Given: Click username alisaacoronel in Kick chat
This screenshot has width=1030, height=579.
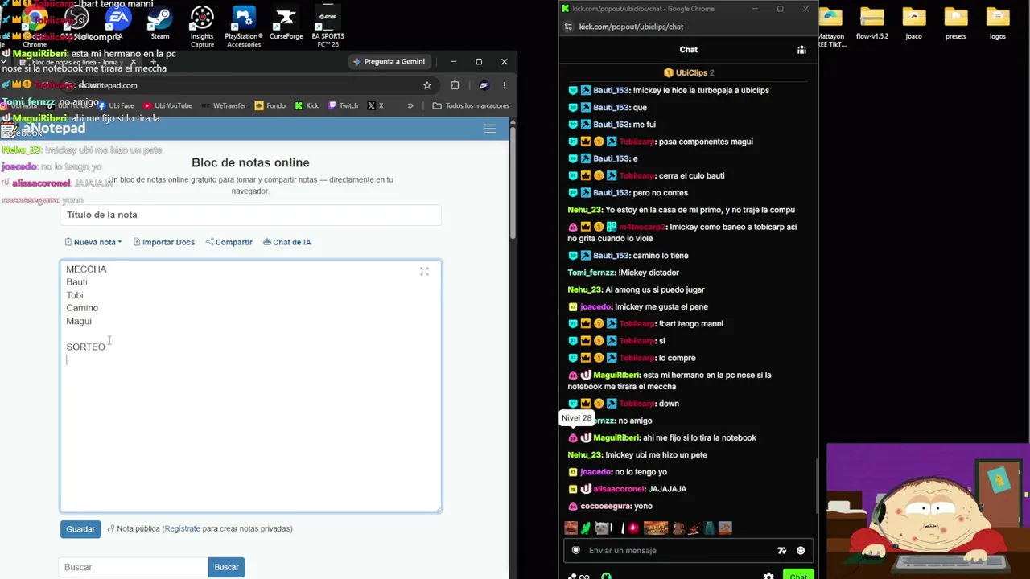Looking at the screenshot, I should tap(619, 489).
